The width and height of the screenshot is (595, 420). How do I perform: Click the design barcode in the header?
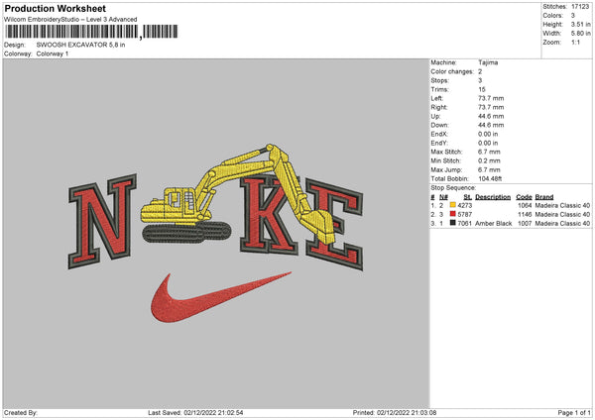pos(90,32)
